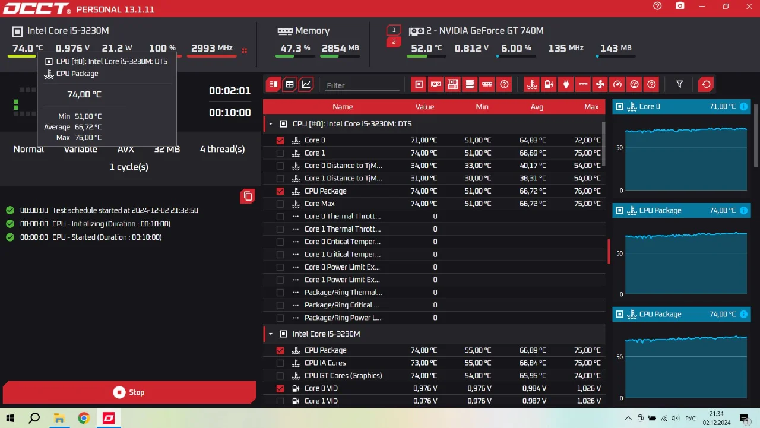Toggle the GPU sensor filter icon

coord(436,84)
